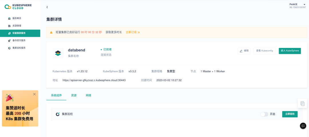
Task: Open 服务概览 in the sidebar
Action: pos(17,18)
